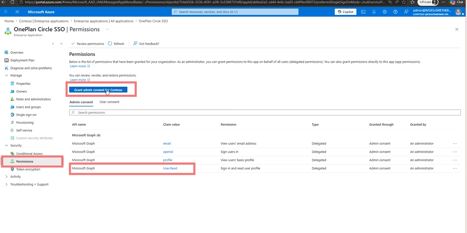
Task: Click the Granted through column header
Action: click(381, 124)
